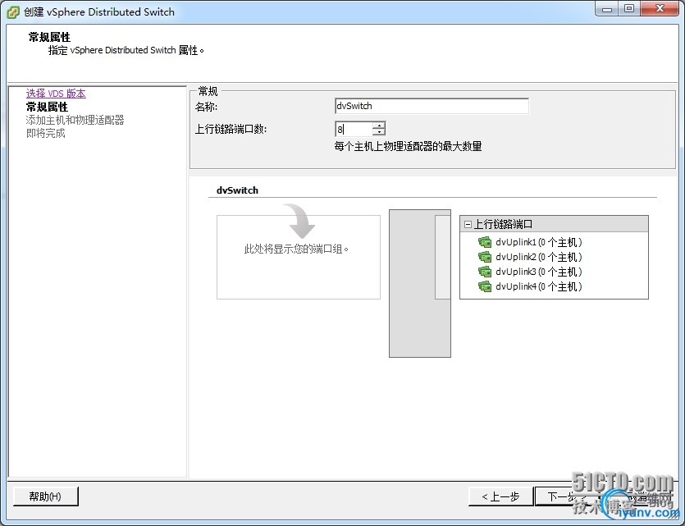The image size is (685, 526).
Task: Close the vSphere Distributed Switch wizard
Action: click(x=660, y=9)
